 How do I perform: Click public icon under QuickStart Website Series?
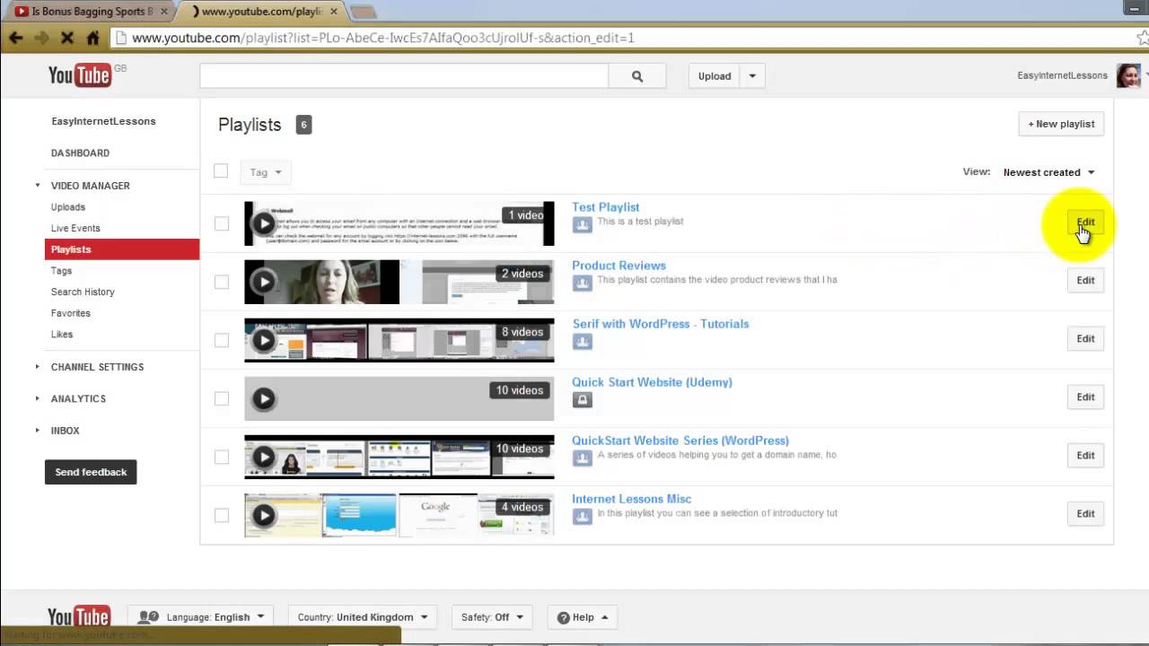[583, 458]
